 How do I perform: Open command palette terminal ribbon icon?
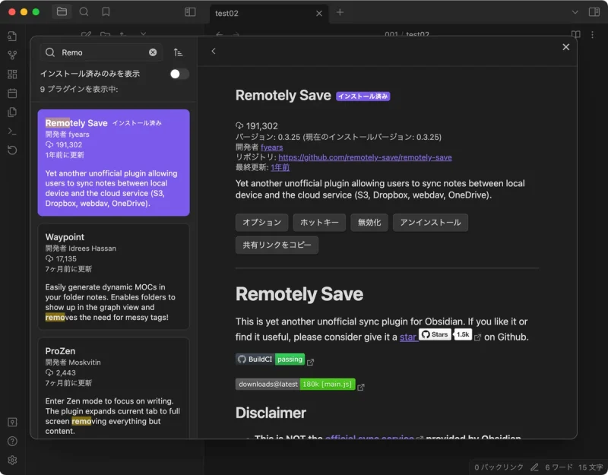click(x=12, y=131)
